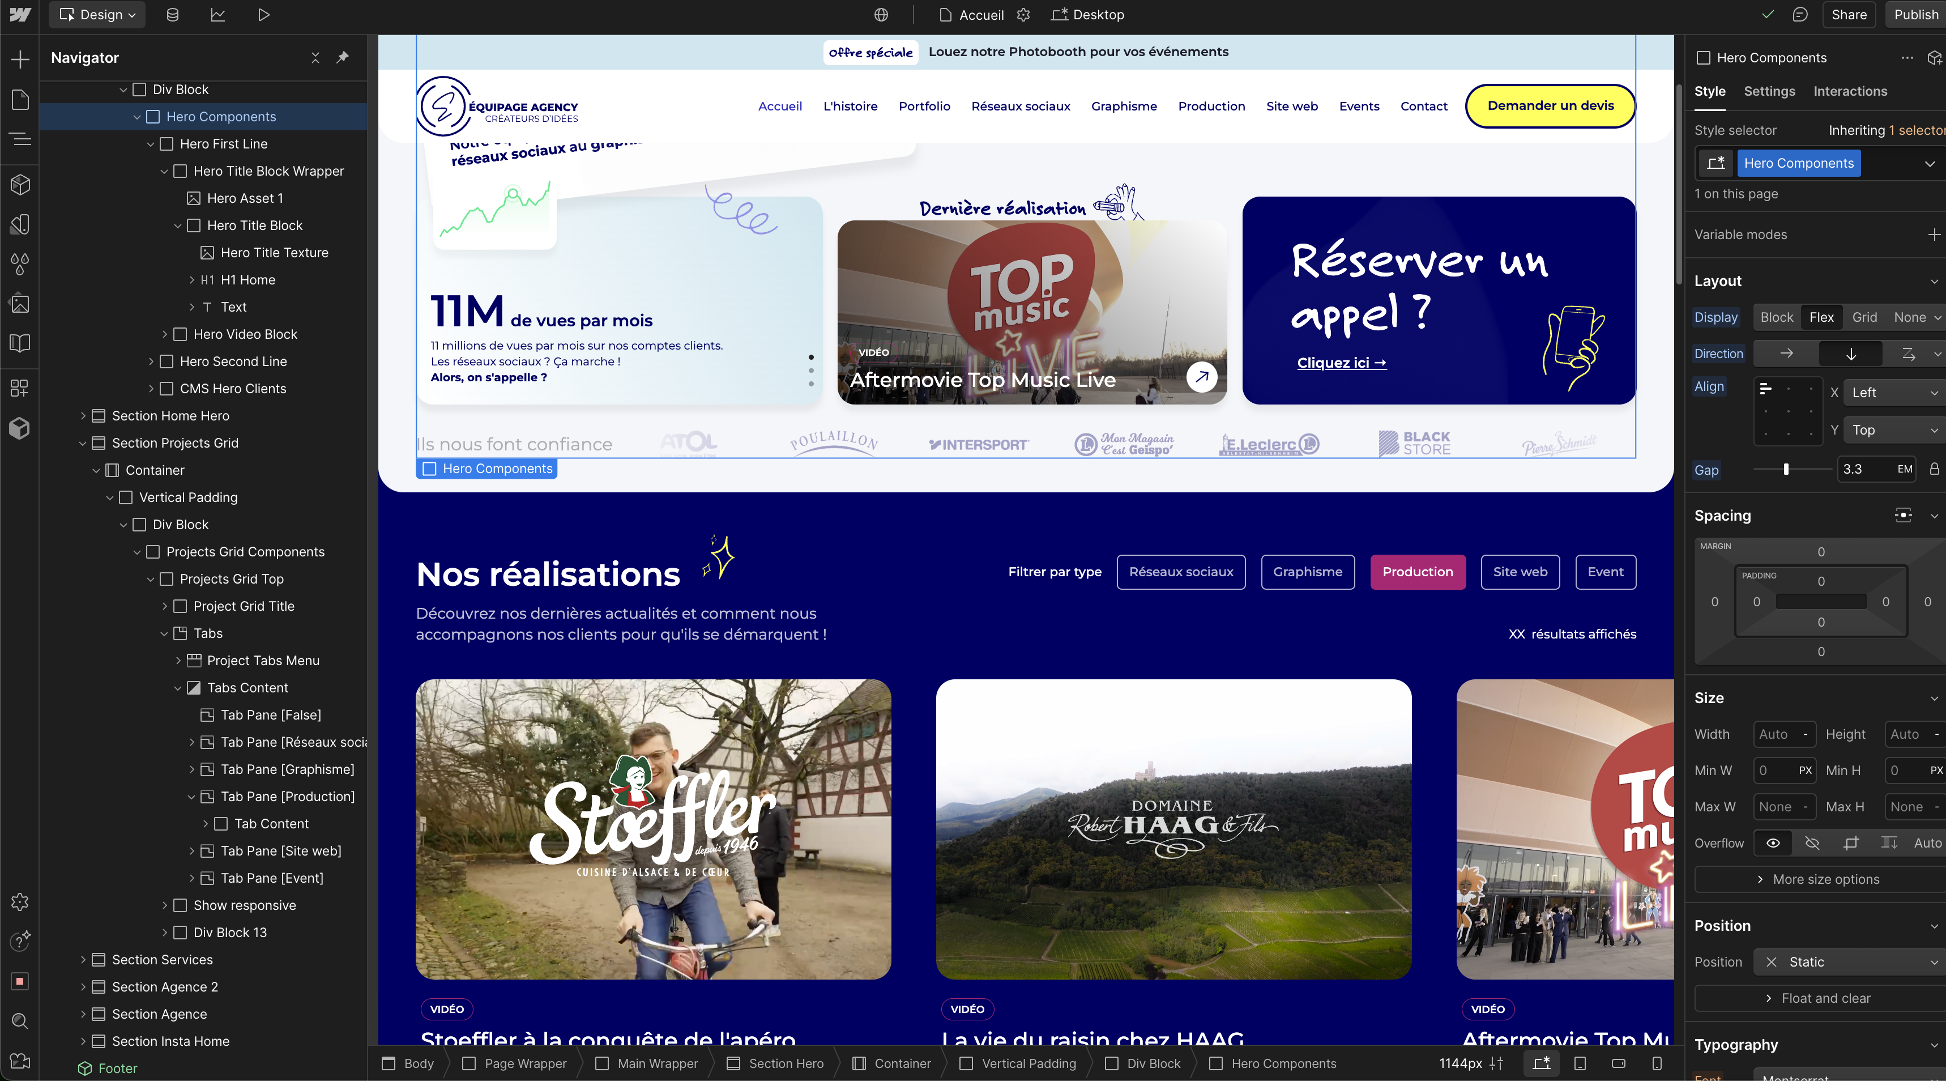
Task: Lock the Gap value padlock
Action: pyautogui.click(x=1934, y=470)
